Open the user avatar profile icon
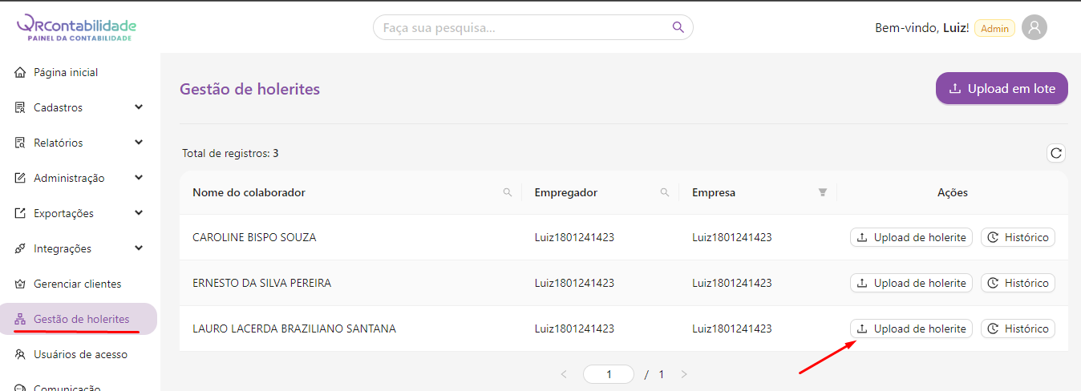The height and width of the screenshot is (391, 1081). 1034,28
